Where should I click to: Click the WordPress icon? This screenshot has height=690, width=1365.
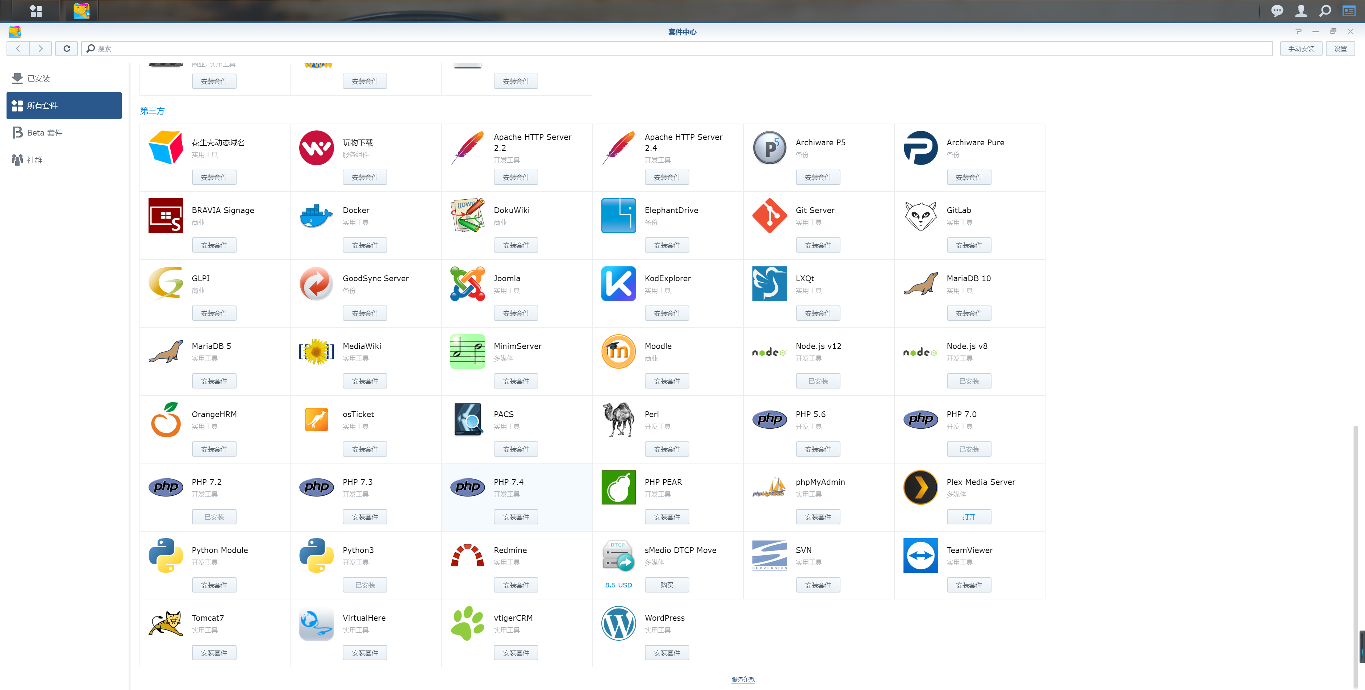(618, 623)
